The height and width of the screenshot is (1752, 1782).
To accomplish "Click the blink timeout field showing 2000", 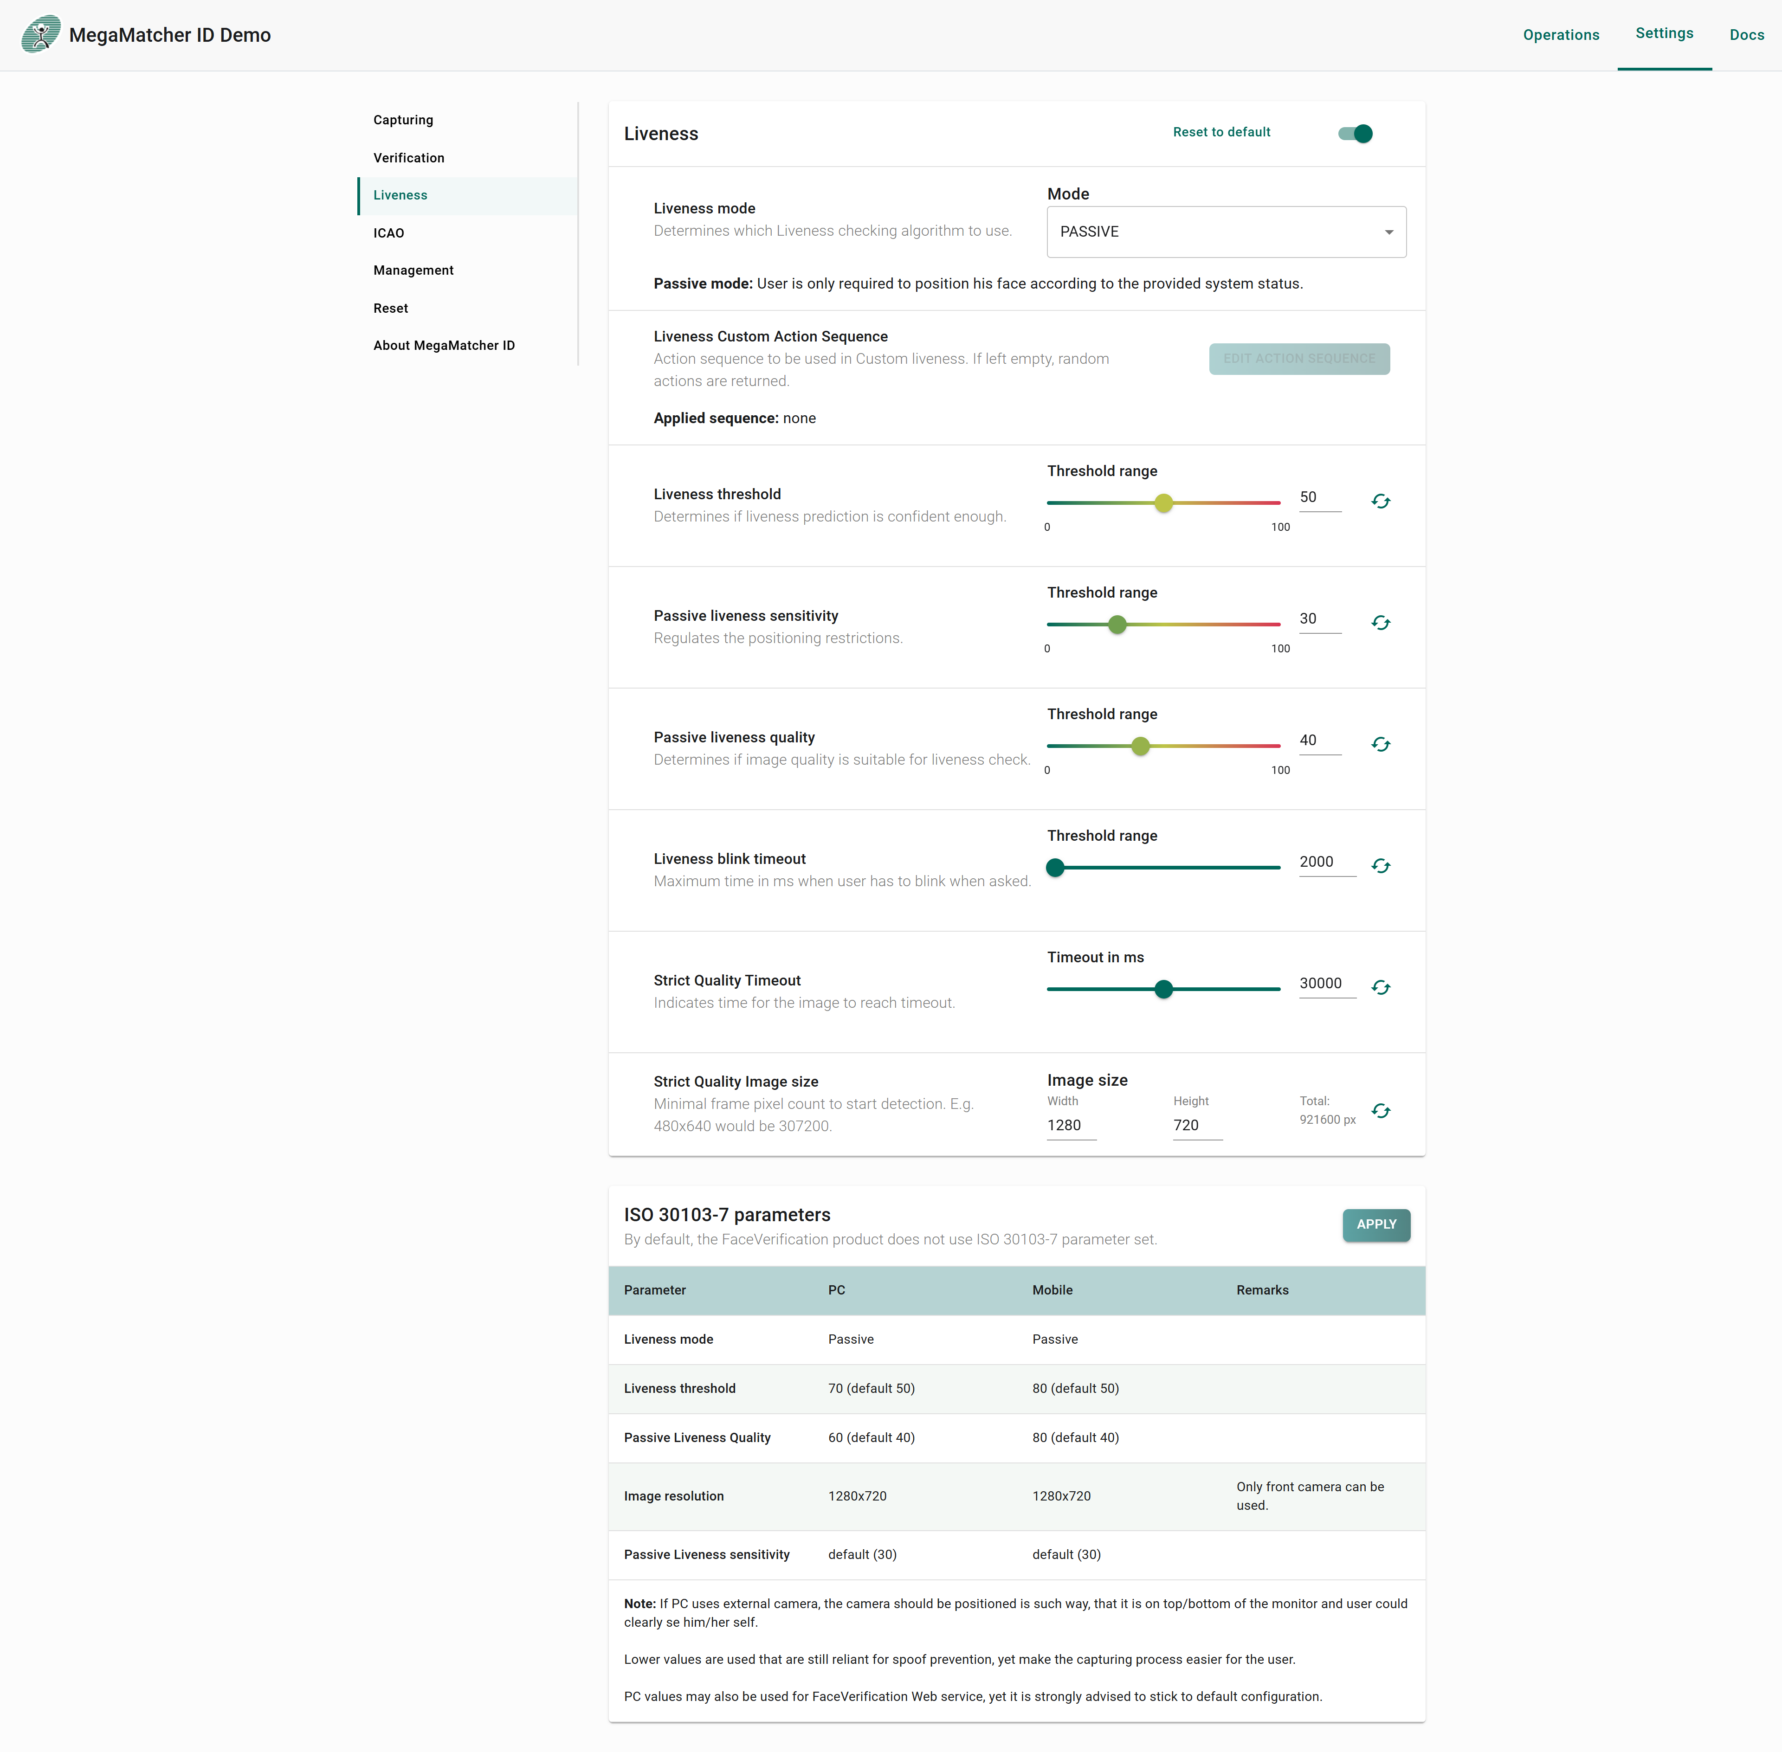I will tap(1327, 862).
